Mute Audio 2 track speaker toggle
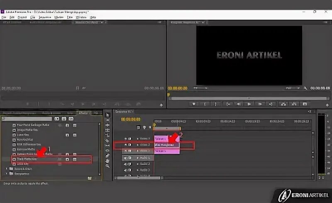 tap(126, 164)
